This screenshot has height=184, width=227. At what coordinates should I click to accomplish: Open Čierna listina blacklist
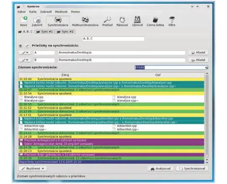tap(155, 21)
